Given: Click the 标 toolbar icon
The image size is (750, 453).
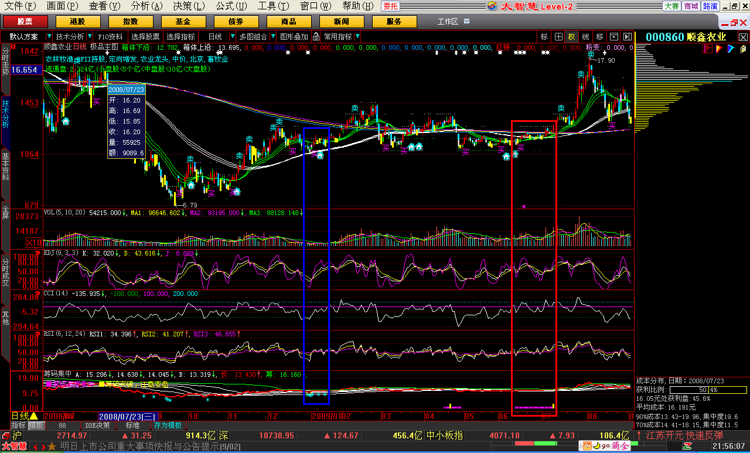Looking at the screenshot, I should pyautogui.click(x=544, y=36).
